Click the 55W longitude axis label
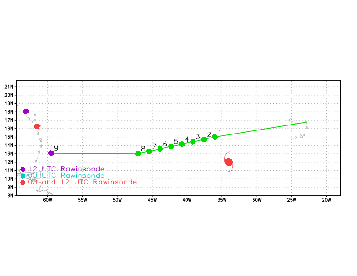 pyautogui.click(x=83, y=200)
